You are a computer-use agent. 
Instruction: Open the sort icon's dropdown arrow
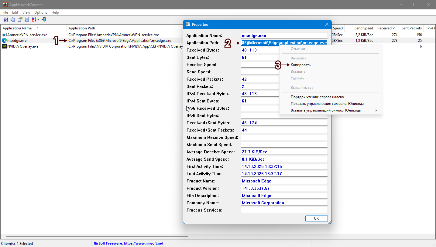tap(38, 20)
